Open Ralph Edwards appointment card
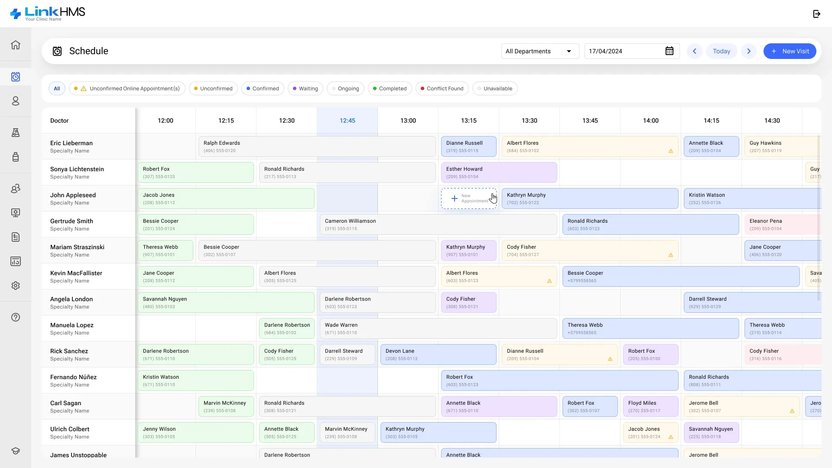This screenshot has height=468, width=832. (x=317, y=146)
